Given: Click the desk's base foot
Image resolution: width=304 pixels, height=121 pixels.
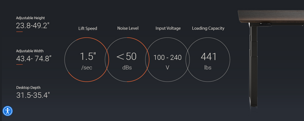Looking at the screenshot, I should pos(254,104).
